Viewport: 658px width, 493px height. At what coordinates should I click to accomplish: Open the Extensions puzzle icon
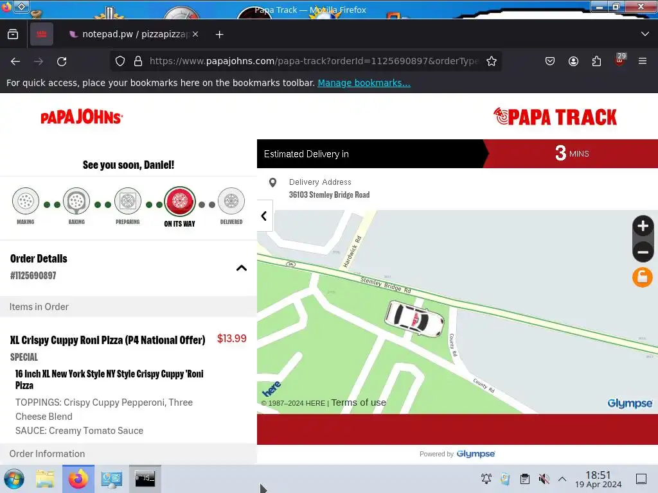[x=596, y=61]
